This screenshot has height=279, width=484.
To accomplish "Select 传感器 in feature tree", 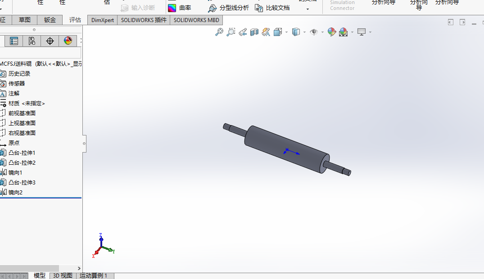I will pyautogui.click(x=16, y=84).
